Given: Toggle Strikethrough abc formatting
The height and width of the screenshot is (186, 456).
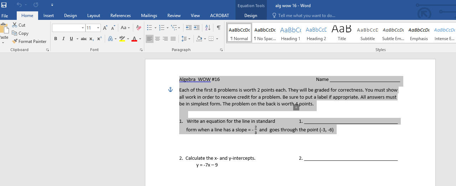Looking at the screenshot, I should [84, 39].
